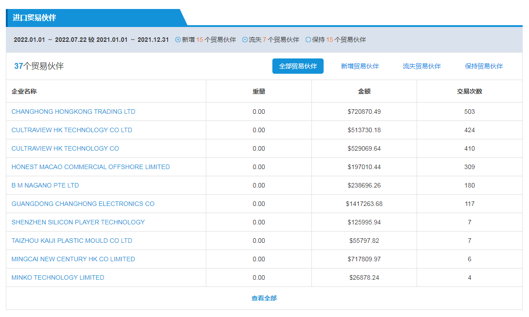The height and width of the screenshot is (317, 529).
Task: Click transaction count 117
Action: (x=470, y=204)
